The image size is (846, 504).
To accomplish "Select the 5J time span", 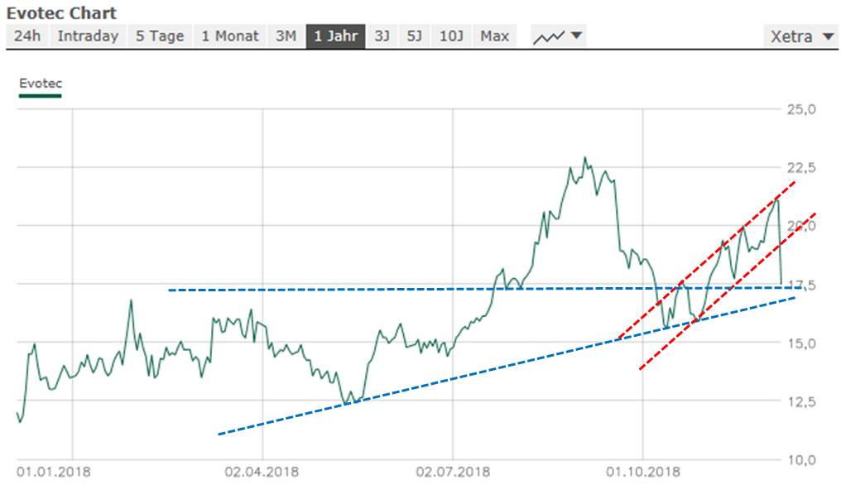I will 412,36.
